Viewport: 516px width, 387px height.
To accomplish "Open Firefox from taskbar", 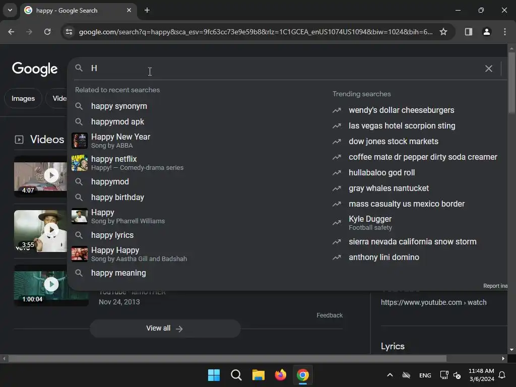I will coord(280,375).
